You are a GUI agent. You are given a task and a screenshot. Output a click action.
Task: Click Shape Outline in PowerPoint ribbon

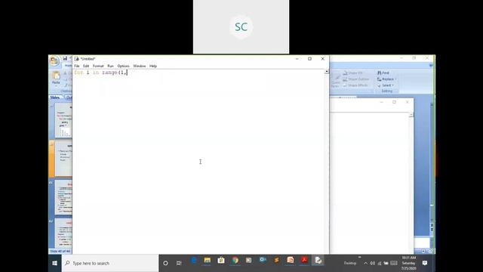coord(355,79)
